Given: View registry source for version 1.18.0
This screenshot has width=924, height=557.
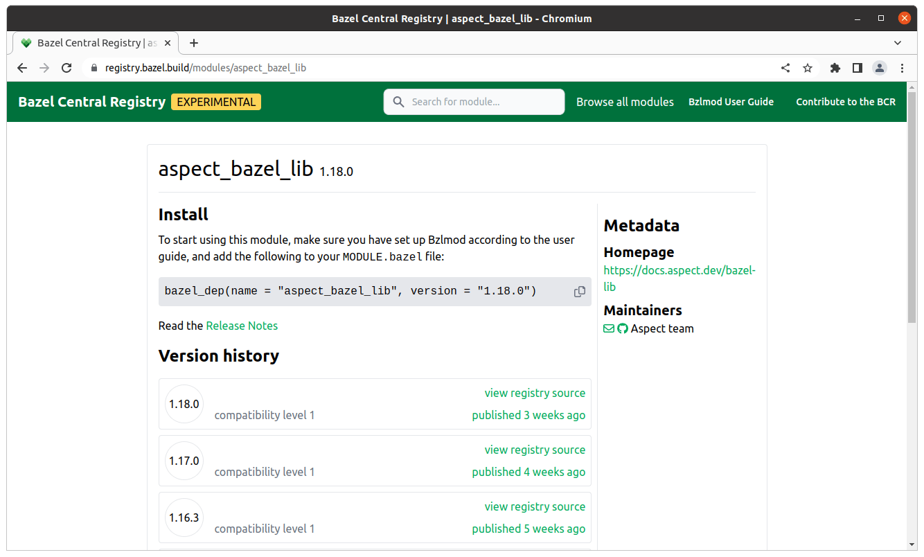Looking at the screenshot, I should [535, 393].
